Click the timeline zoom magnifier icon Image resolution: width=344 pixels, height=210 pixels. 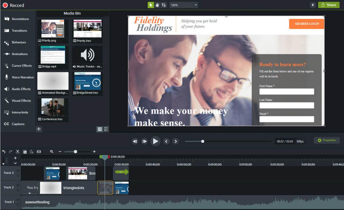[x=52, y=152]
